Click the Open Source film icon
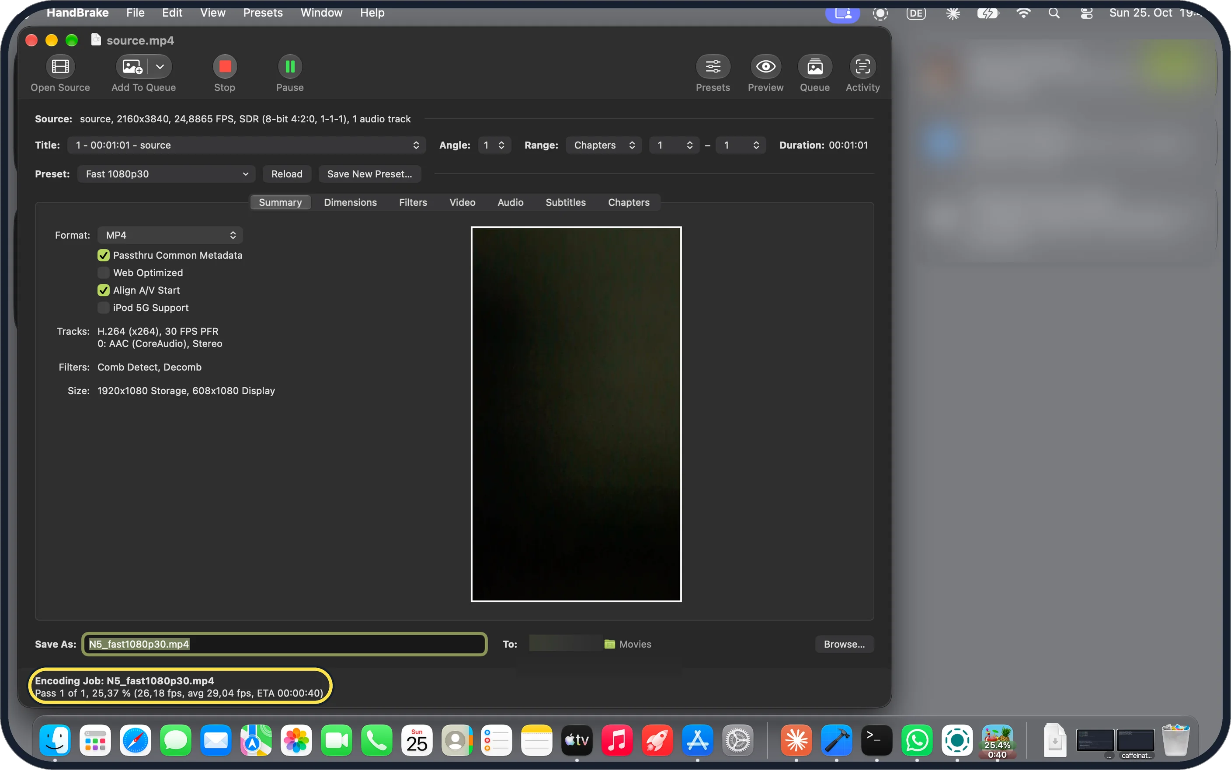This screenshot has width=1231, height=770. (x=60, y=67)
